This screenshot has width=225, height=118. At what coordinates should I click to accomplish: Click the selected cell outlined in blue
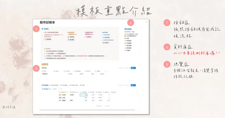pyautogui.click(x=84, y=95)
